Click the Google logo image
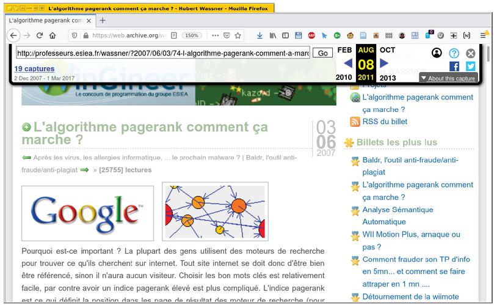 point(87,213)
